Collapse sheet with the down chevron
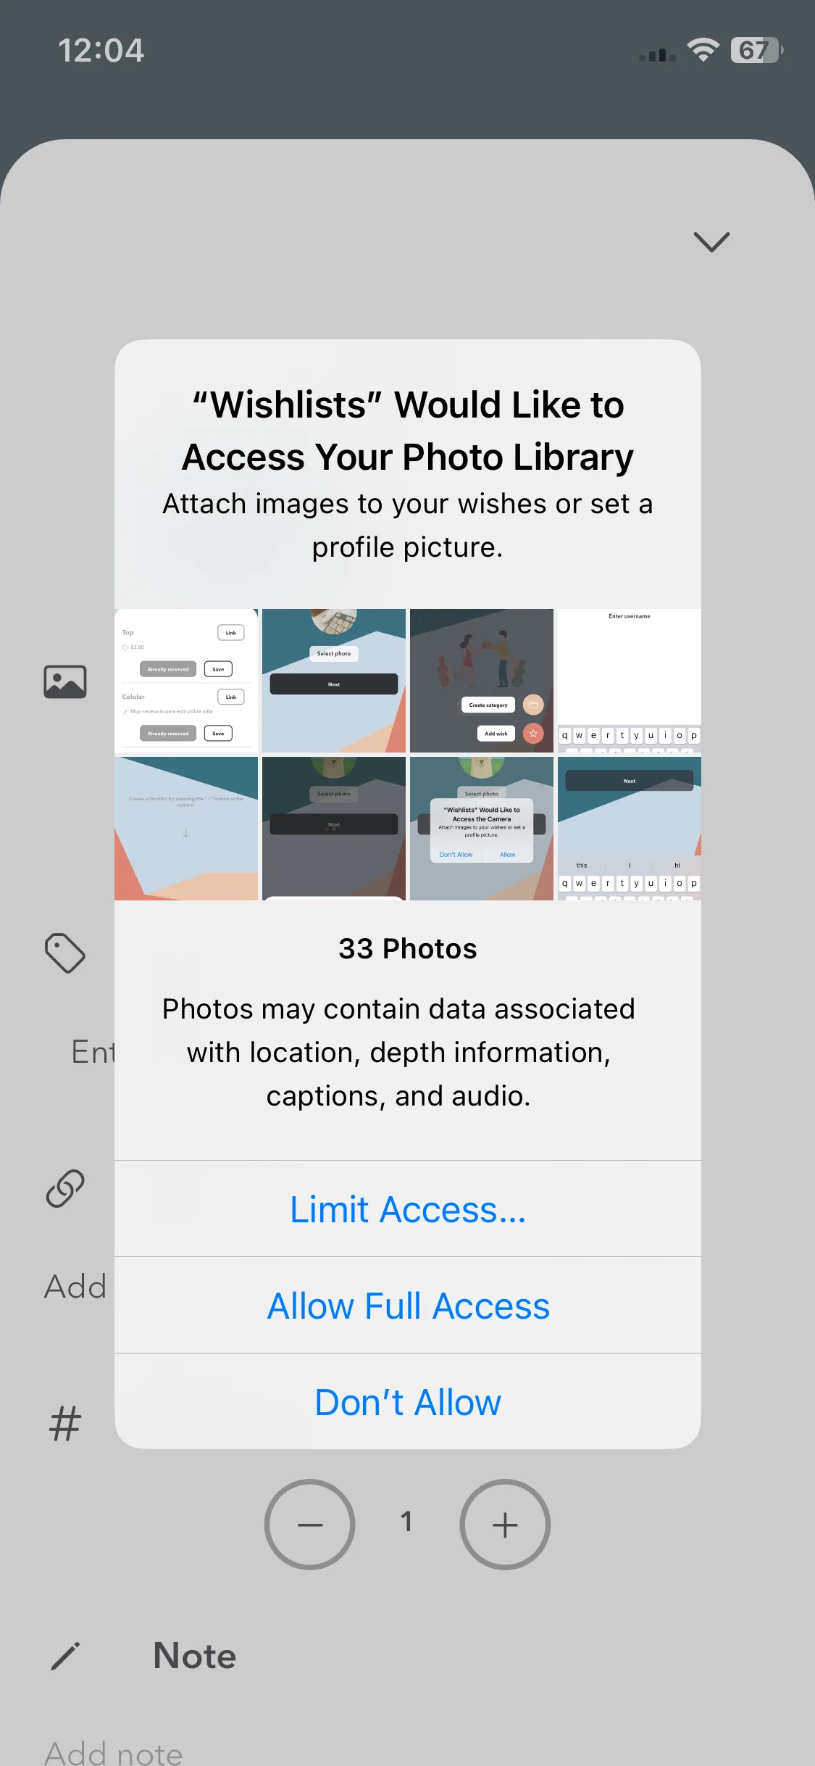 click(x=711, y=241)
